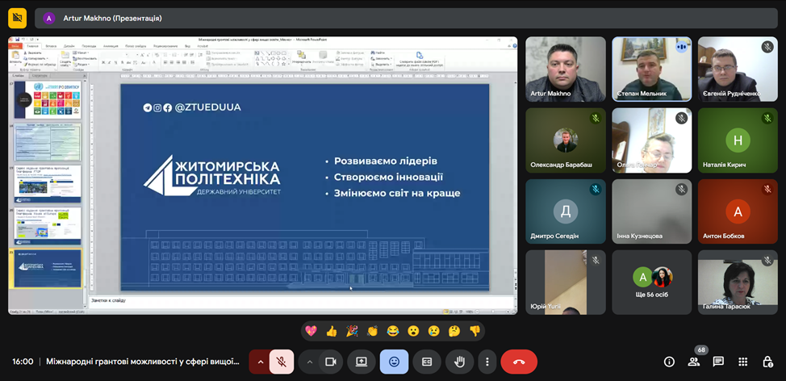
Task: Open audio settings arrow beside microphone
Action: click(260, 362)
